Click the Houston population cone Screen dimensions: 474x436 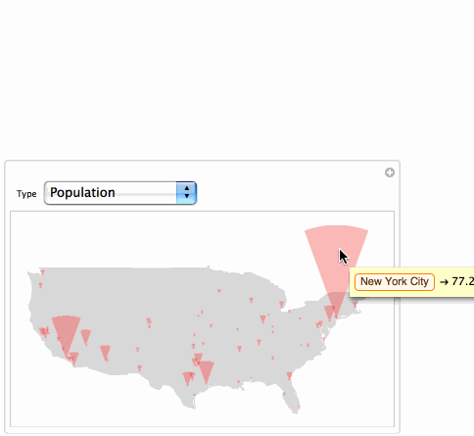207,371
